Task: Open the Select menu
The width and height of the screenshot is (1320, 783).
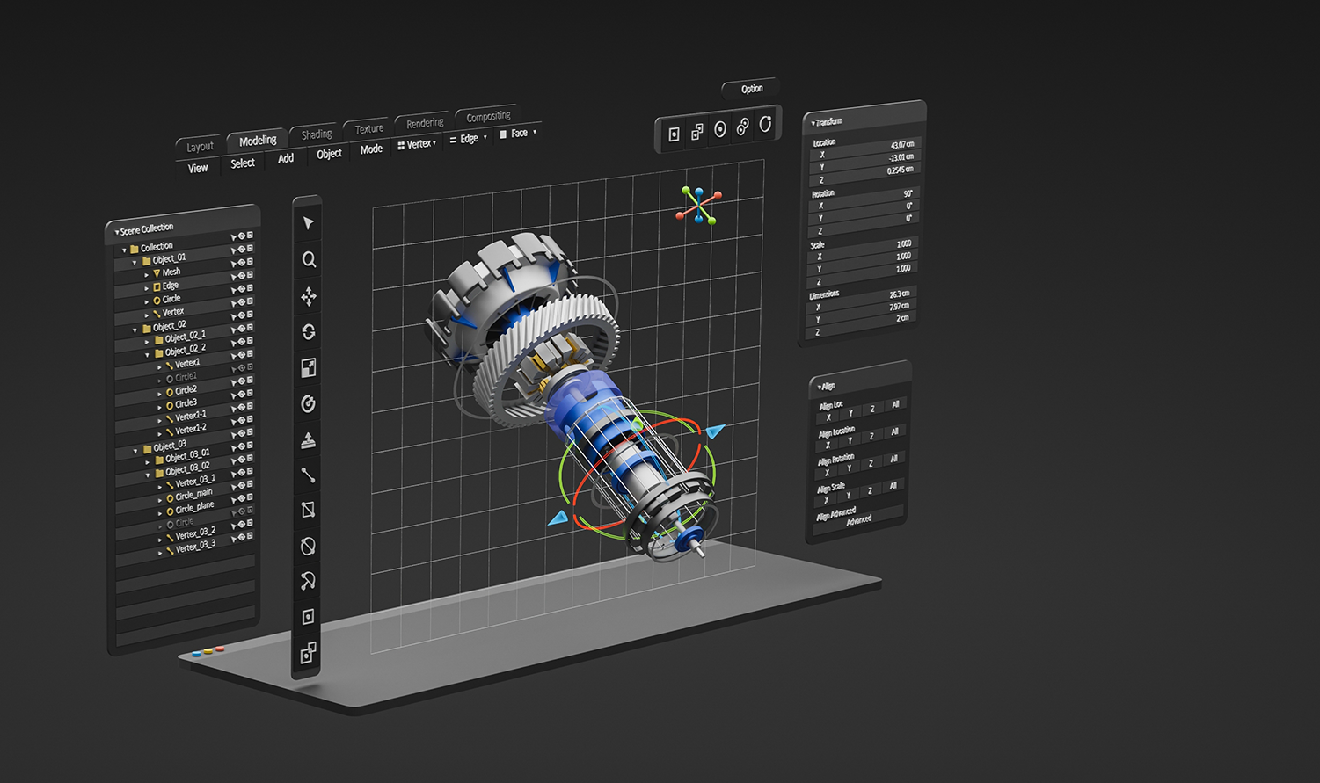Action: coord(243,163)
